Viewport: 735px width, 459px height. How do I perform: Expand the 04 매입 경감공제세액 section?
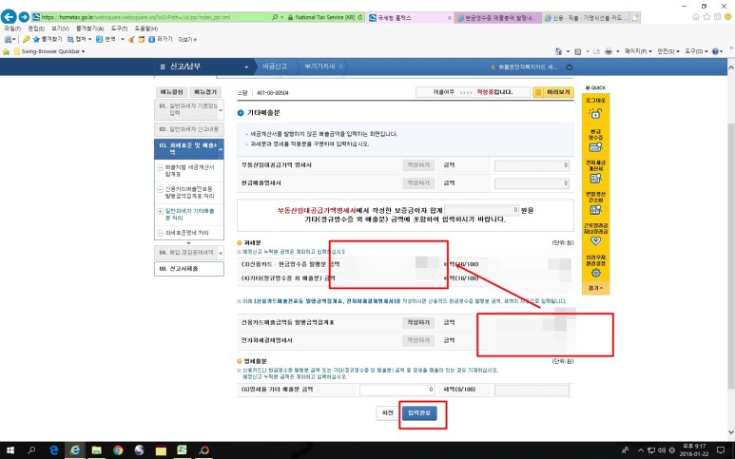(x=221, y=253)
